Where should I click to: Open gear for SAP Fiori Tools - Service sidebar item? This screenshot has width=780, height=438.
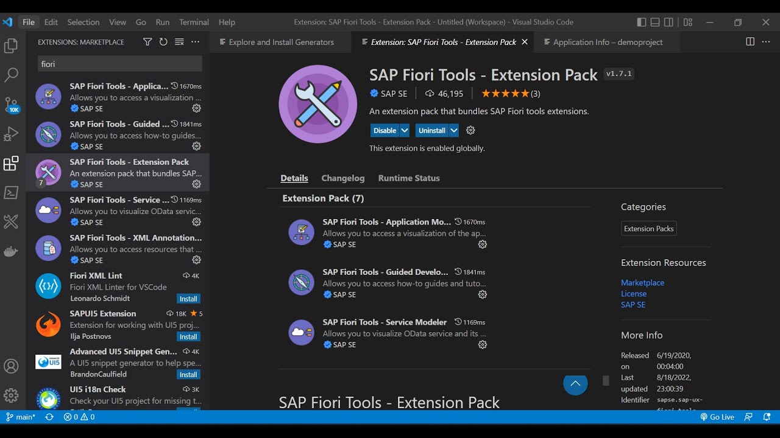pos(196,222)
